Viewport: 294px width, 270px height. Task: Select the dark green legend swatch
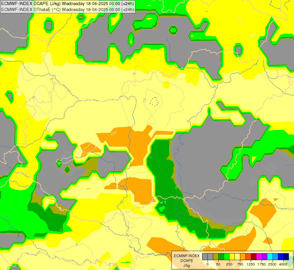tap(221, 256)
